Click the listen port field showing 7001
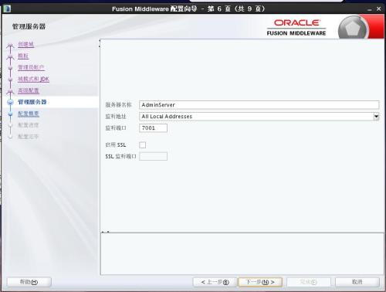Screen dimensions: 386x292 point(153,128)
